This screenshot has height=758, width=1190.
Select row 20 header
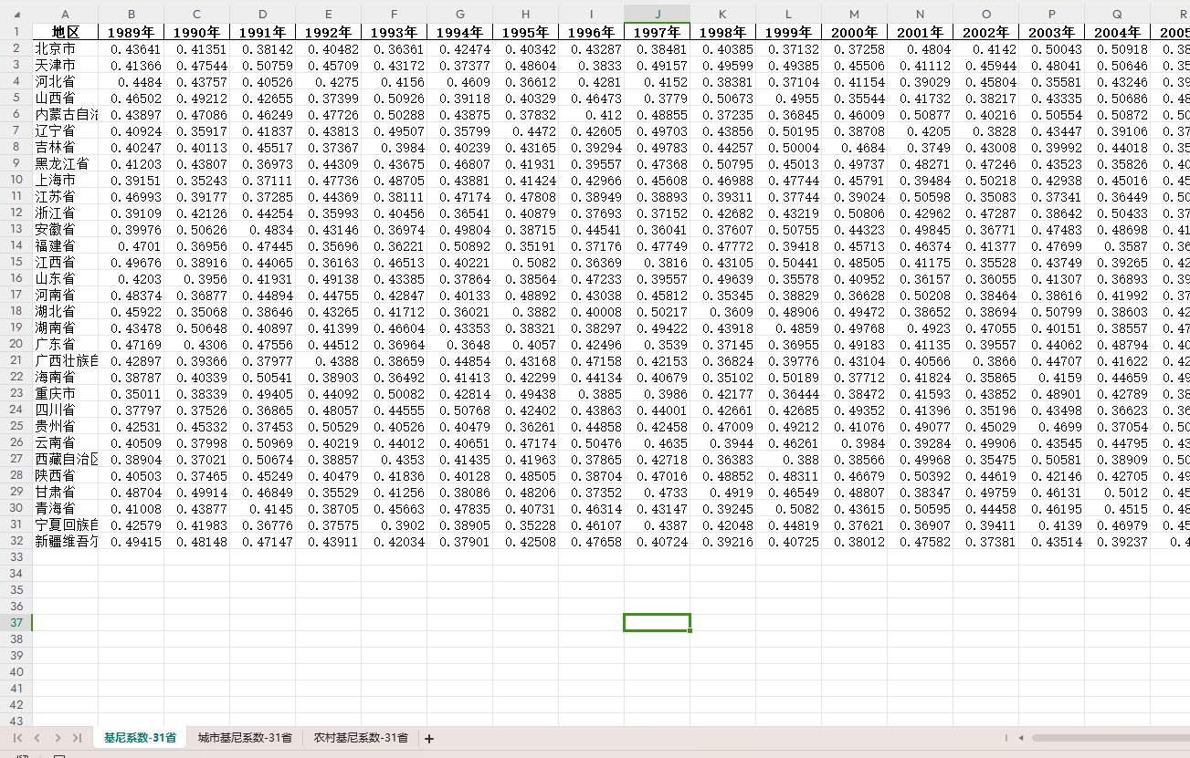[16, 343]
